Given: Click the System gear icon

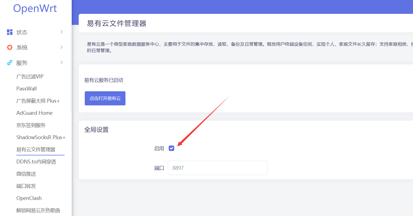Looking at the screenshot, I should (x=10, y=47).
